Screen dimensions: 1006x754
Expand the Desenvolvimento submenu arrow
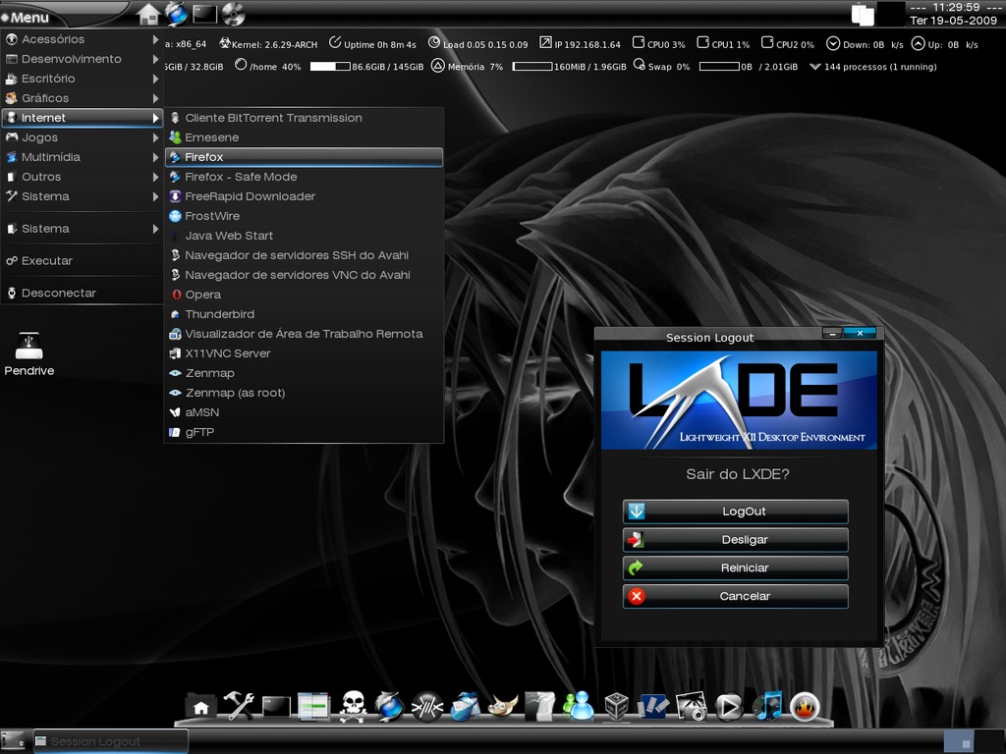point(155,59)
